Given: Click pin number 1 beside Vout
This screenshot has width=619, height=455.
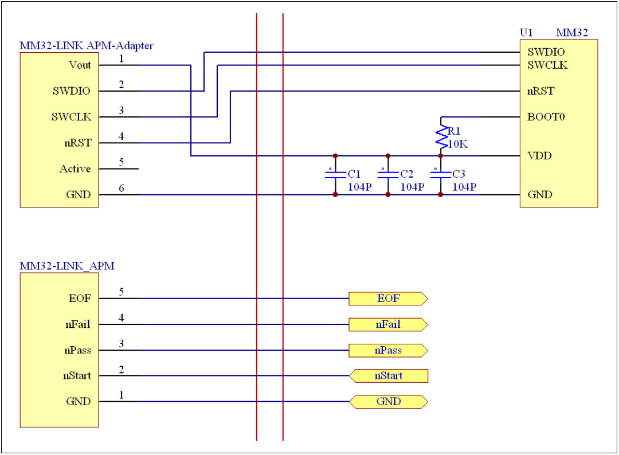Looking at the screenshot, I should [121, 58].
